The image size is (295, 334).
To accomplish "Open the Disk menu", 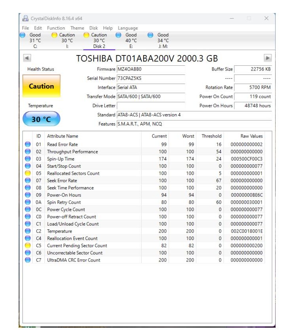I will click(x=94, y=28).
